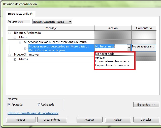161x128 pixels.
Task: Collapse the Nuevo/Sin resolver node
Action: (x=10, y=55)
